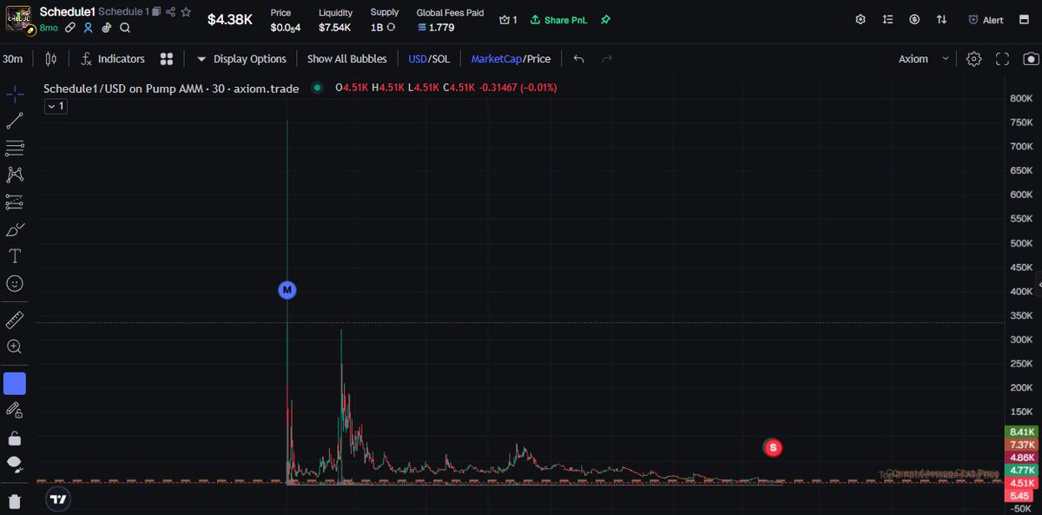Expand the right side panel arrow

tap(1039, 285)
